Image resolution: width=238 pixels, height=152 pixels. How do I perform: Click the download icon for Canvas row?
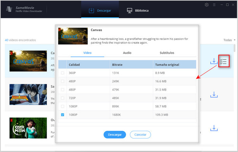pyautogui.click(x=214, y=61)
